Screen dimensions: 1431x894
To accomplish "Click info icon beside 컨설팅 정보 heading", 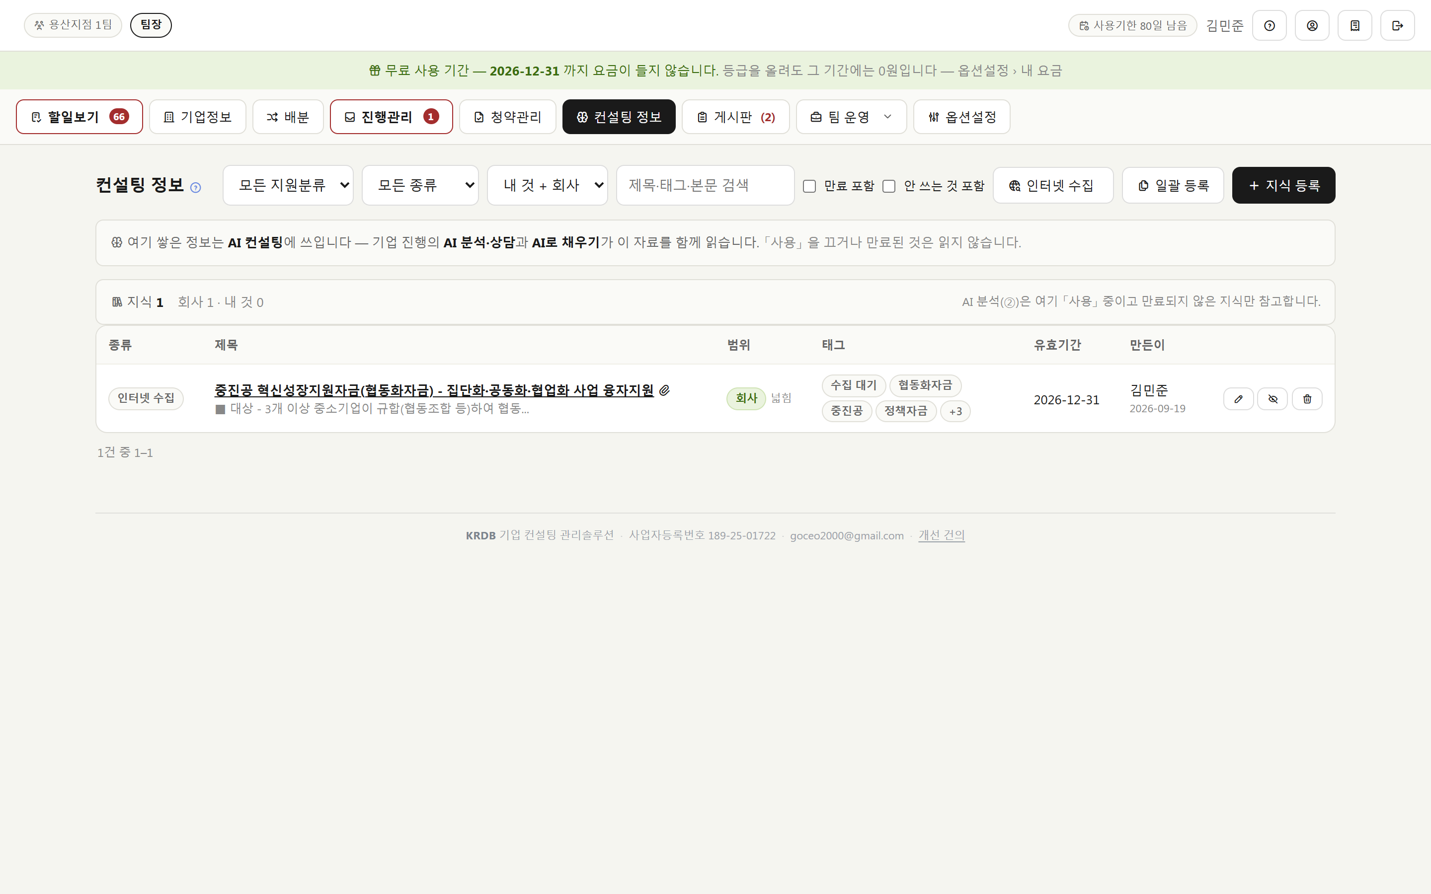I will pos(196,187).
